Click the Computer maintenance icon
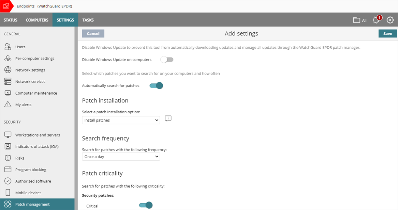The height and width of the screenshot is (210, 398). pyautogui.click(x=8, y=93)
